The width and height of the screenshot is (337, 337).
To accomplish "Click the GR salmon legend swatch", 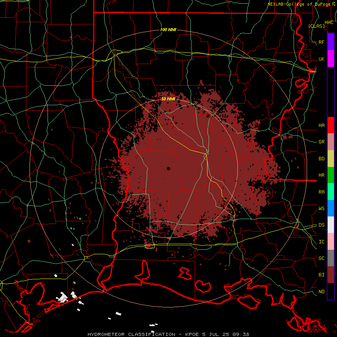I will [331, 142].
